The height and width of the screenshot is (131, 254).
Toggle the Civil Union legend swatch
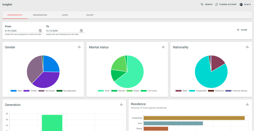click(144, 91)
